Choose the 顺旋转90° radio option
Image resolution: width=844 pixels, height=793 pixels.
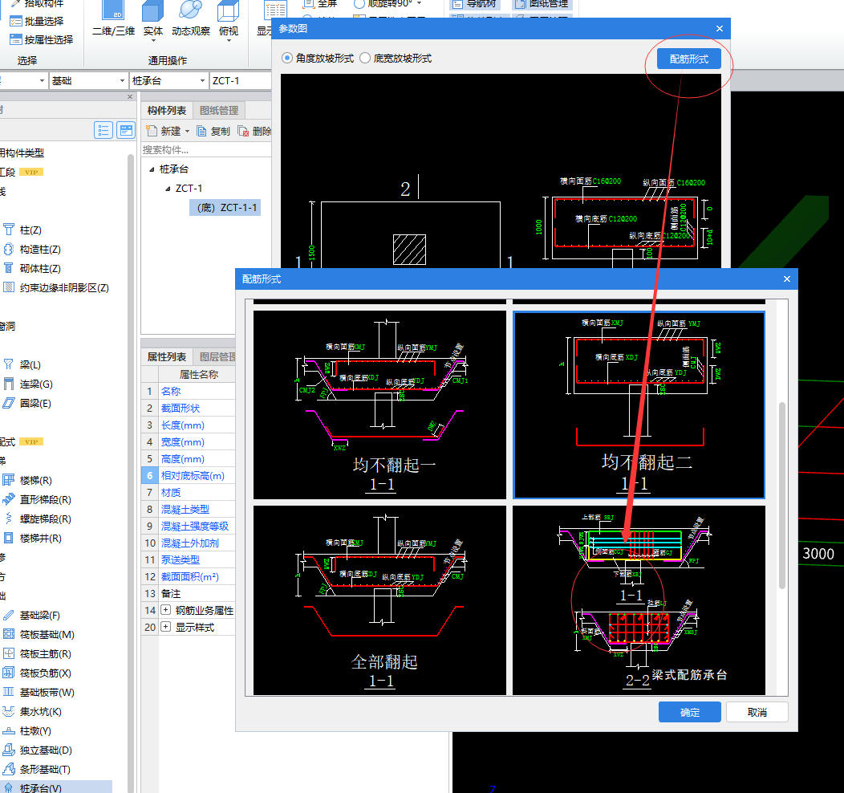coord(360,3)
